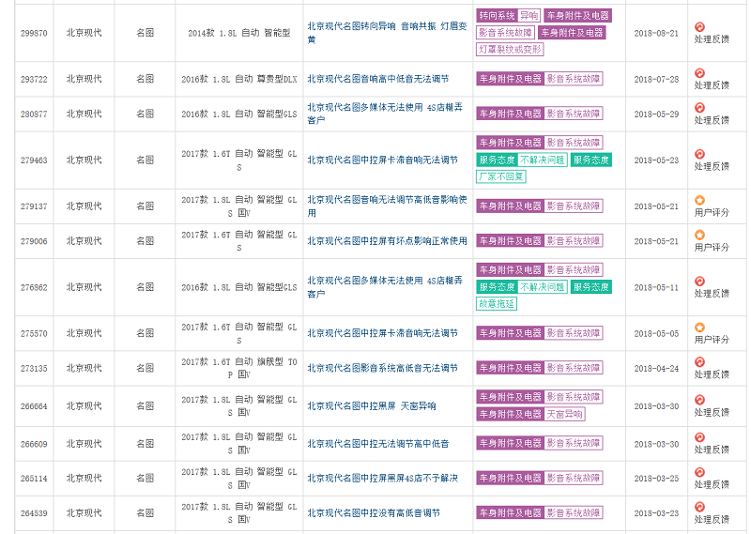The width and height of the screenshot is (751, 534).
Task: Open 中控屏卡滞音响无法调节 link in row 275570
Action: click(382, 333)
